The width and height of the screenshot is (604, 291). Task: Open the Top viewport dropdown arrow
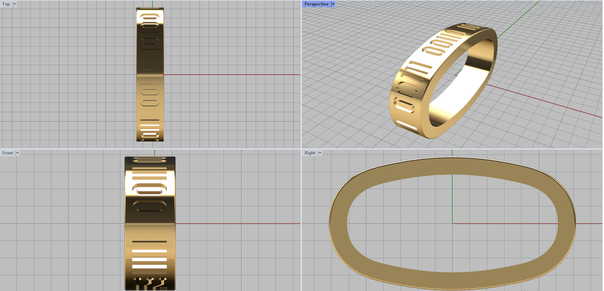15,4
